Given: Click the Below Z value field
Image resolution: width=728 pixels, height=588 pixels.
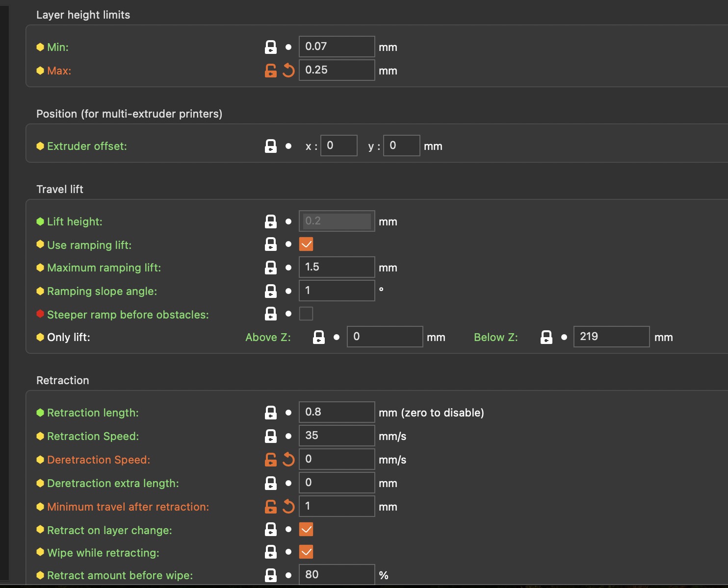Looking at the screenshot, I should coord(612,337).
